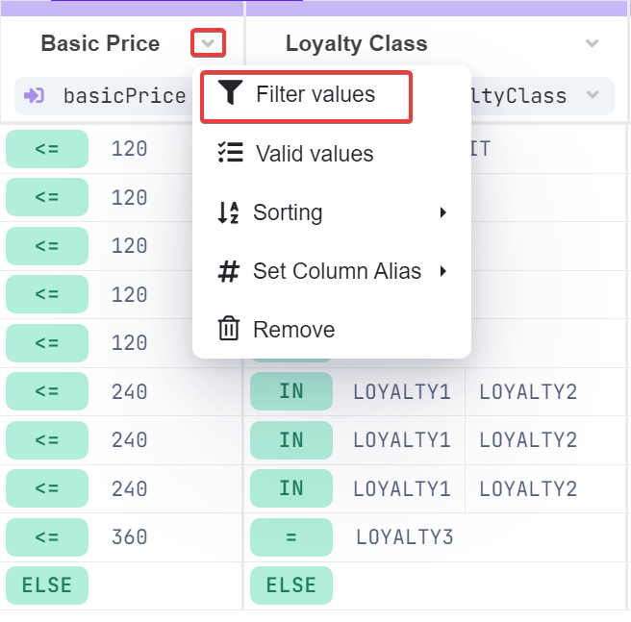This screenshot has height=622, width=631.
Task: Expand the Sorting submenu arrow
Action: coord(443,212)
